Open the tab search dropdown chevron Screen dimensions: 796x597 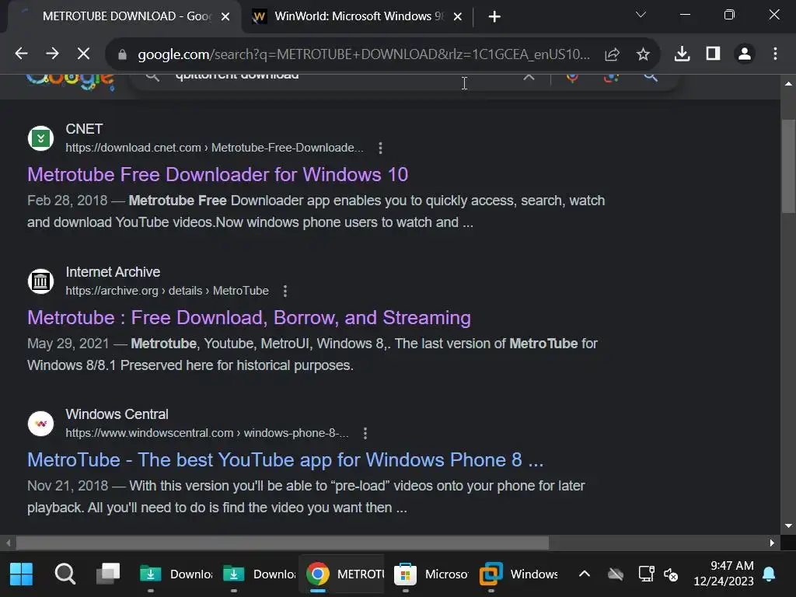pyautogui.click(x=641, y=15)
